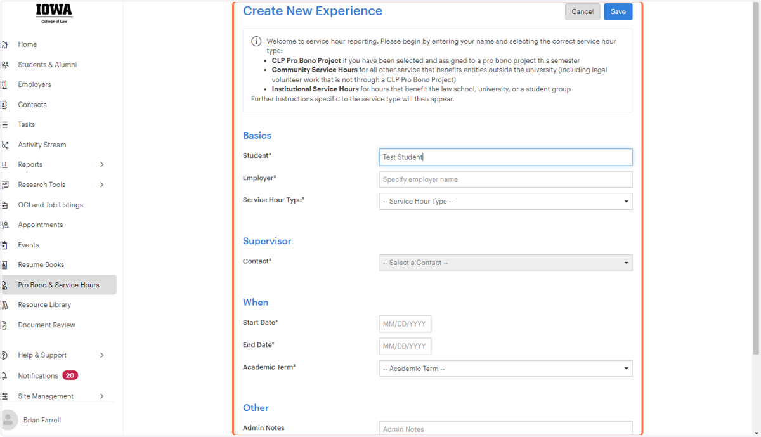Click the Admin Notes text field
Viewport: 761px width, 437px height.
click(x=505, y=429)
